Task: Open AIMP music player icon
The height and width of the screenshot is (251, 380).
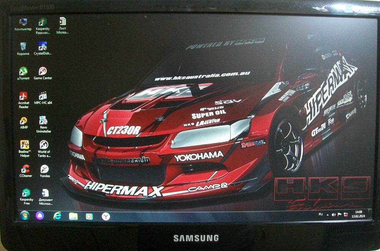Action: coord(24,123)
